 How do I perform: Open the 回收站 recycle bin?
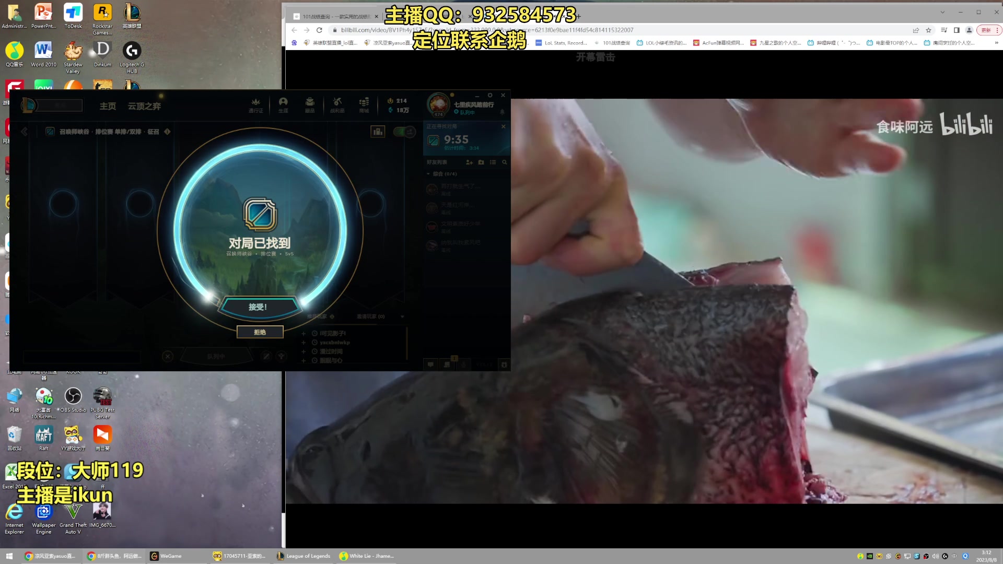coord(15,438)
